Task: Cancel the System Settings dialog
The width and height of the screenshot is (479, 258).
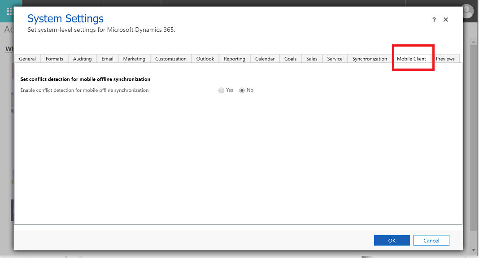Action: [431, 241]
